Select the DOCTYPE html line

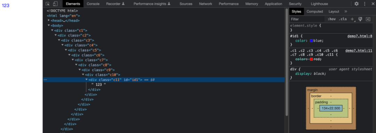(62, 11)
